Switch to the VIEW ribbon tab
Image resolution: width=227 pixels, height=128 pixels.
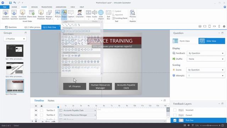tap(73, 7)
